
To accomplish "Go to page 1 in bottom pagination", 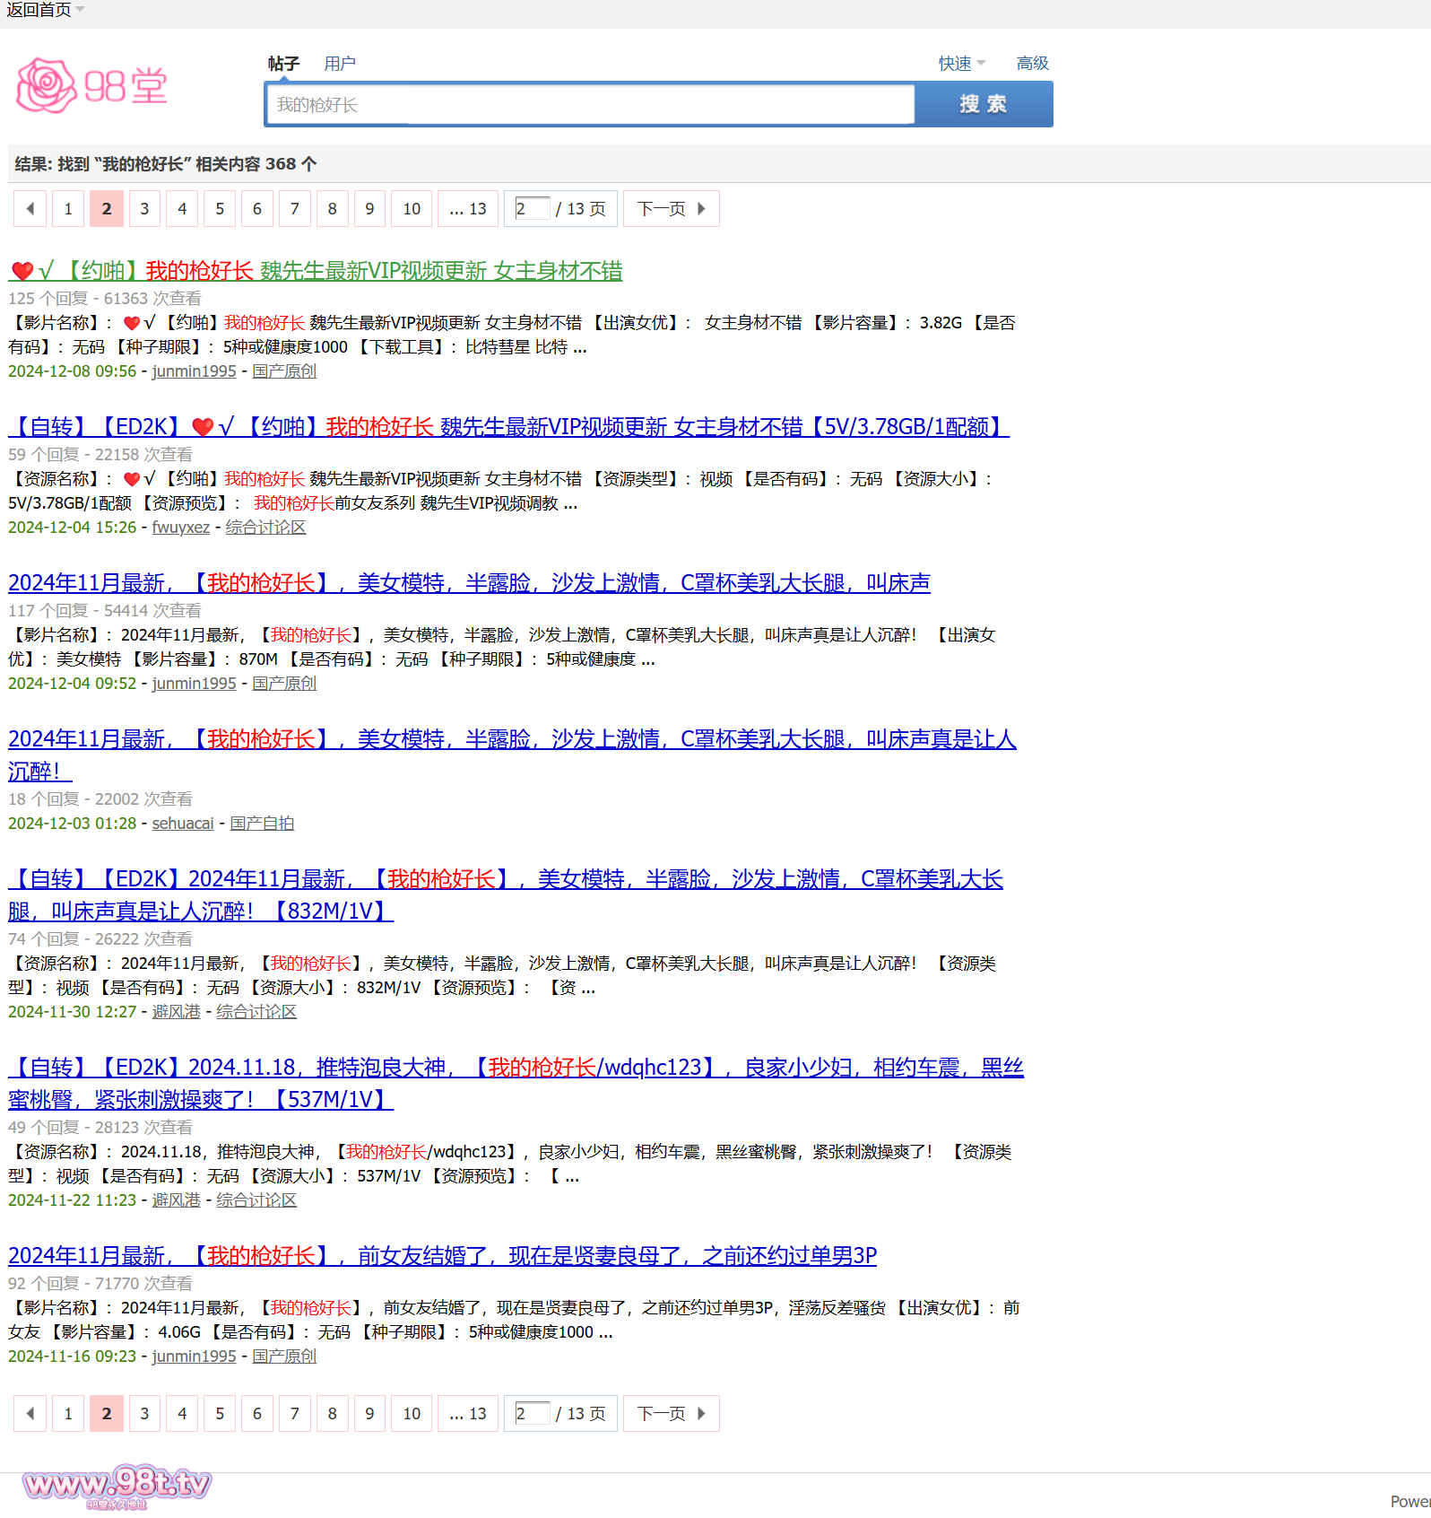I will pos(68,1414).
